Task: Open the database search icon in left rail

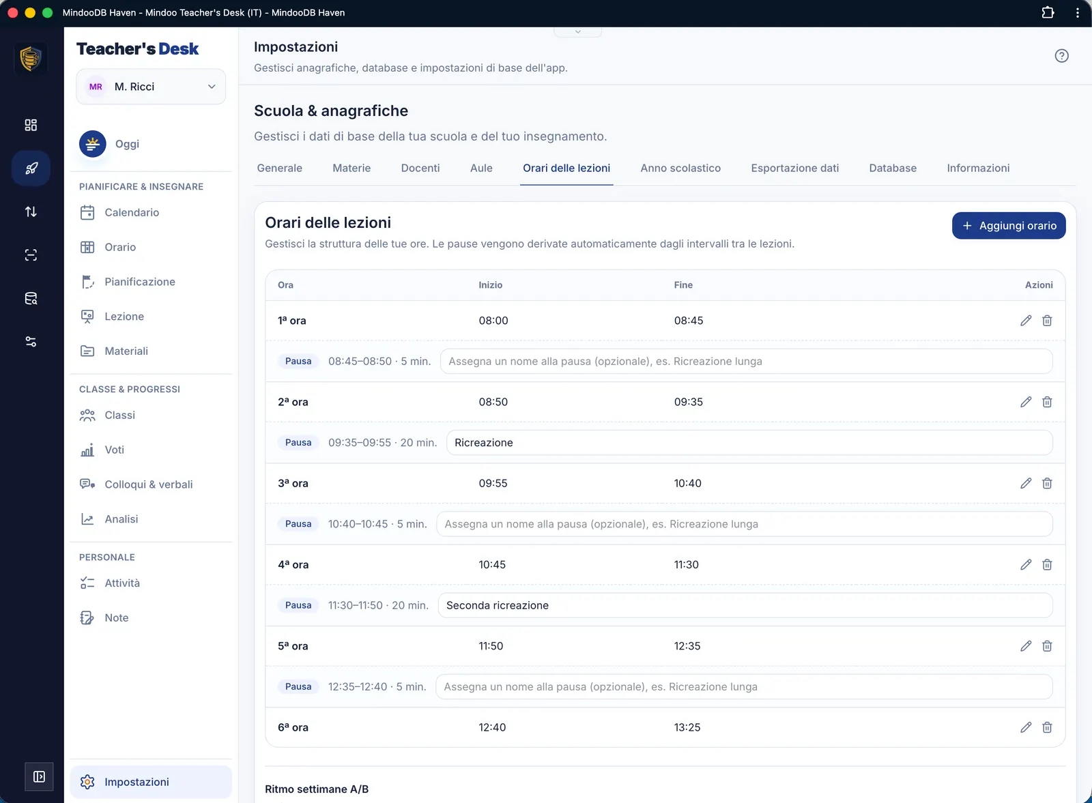Action: (31, 298)
